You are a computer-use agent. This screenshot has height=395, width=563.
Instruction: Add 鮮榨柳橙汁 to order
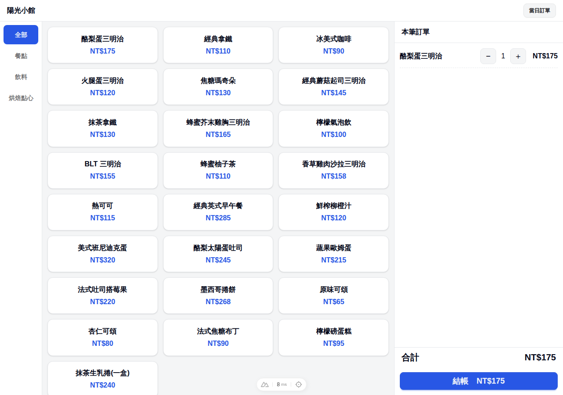(x=333, y=212)
